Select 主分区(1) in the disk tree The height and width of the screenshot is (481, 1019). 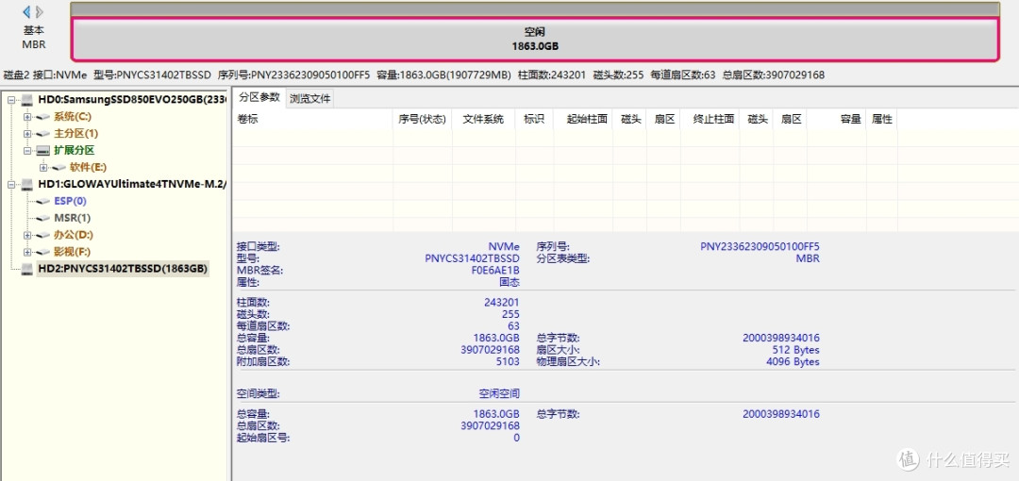[76, 134]
